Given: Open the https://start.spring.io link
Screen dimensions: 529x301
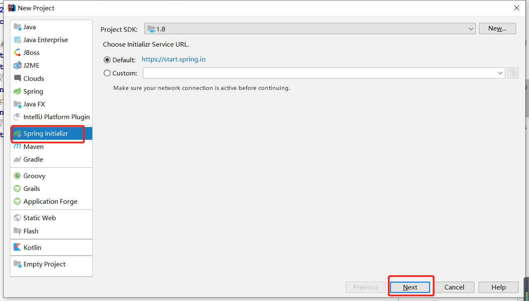Looking at the screenshot, I should pos(173,59).
